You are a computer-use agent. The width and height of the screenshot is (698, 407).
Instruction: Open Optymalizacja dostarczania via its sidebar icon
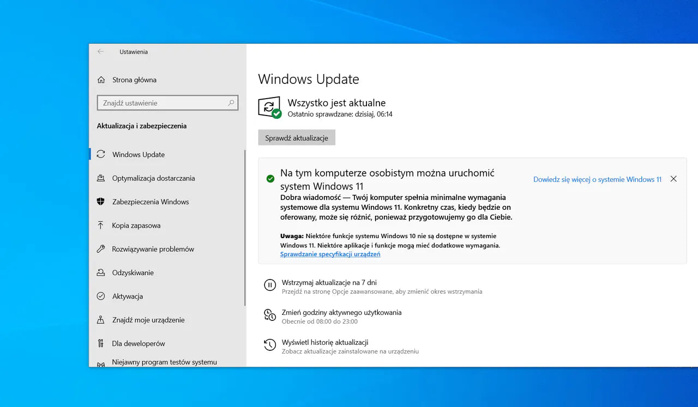[x=101, y=178]
